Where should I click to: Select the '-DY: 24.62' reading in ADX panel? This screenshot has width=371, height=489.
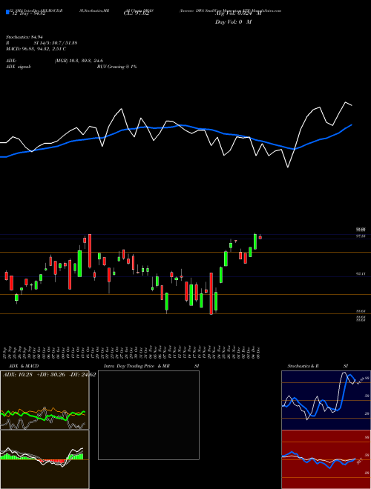(82, 375)
